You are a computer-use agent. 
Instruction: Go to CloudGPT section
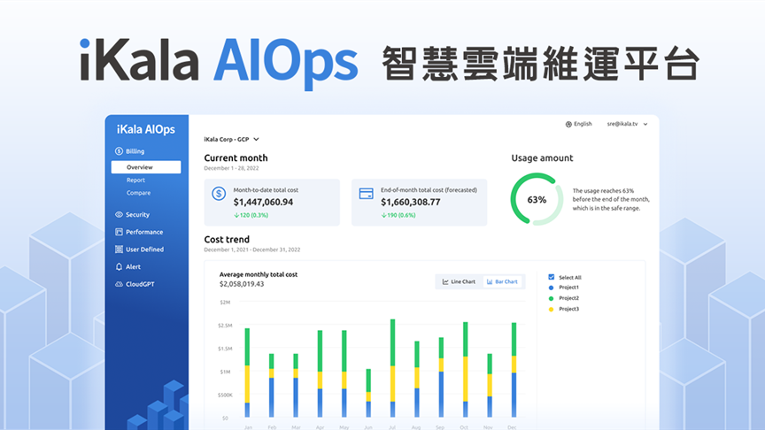click(135, 284)
